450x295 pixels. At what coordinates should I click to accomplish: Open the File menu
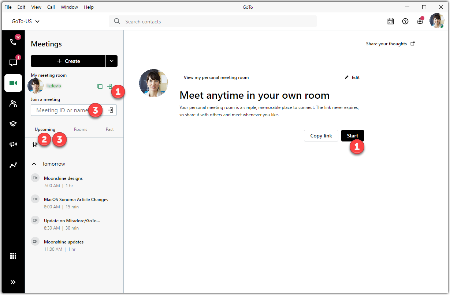coord(8,7)
